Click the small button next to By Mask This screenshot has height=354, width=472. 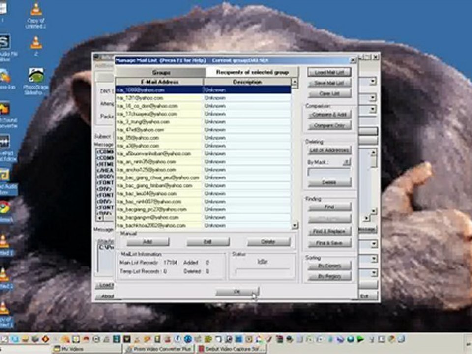coord(347,162)
